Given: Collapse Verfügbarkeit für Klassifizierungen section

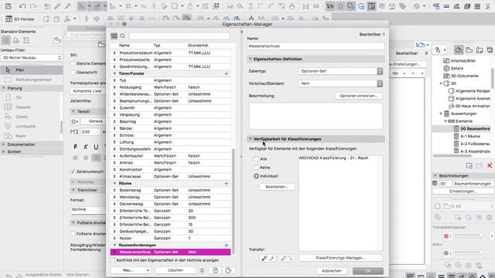Looking at the screenshot, I should click(250, 139).
